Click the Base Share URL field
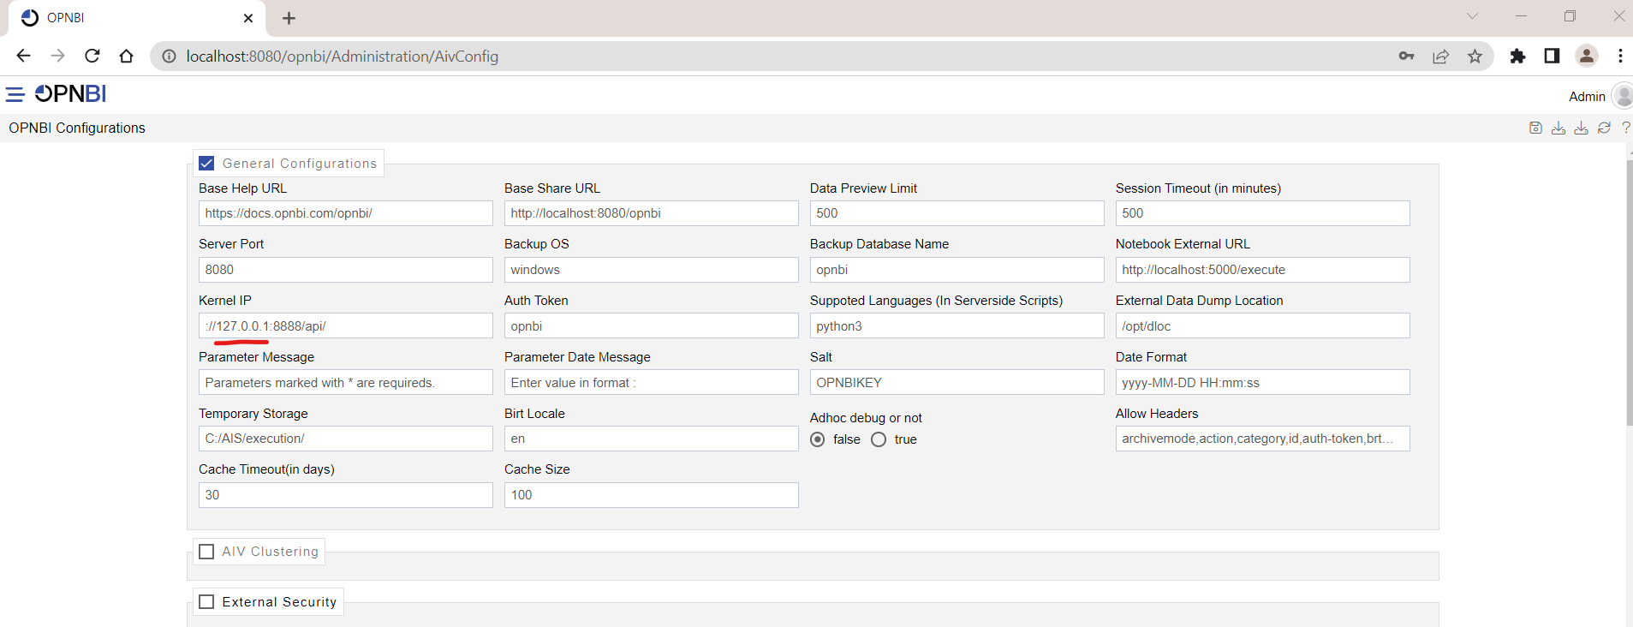1633x627 pixels. click(x=652, y=213)
